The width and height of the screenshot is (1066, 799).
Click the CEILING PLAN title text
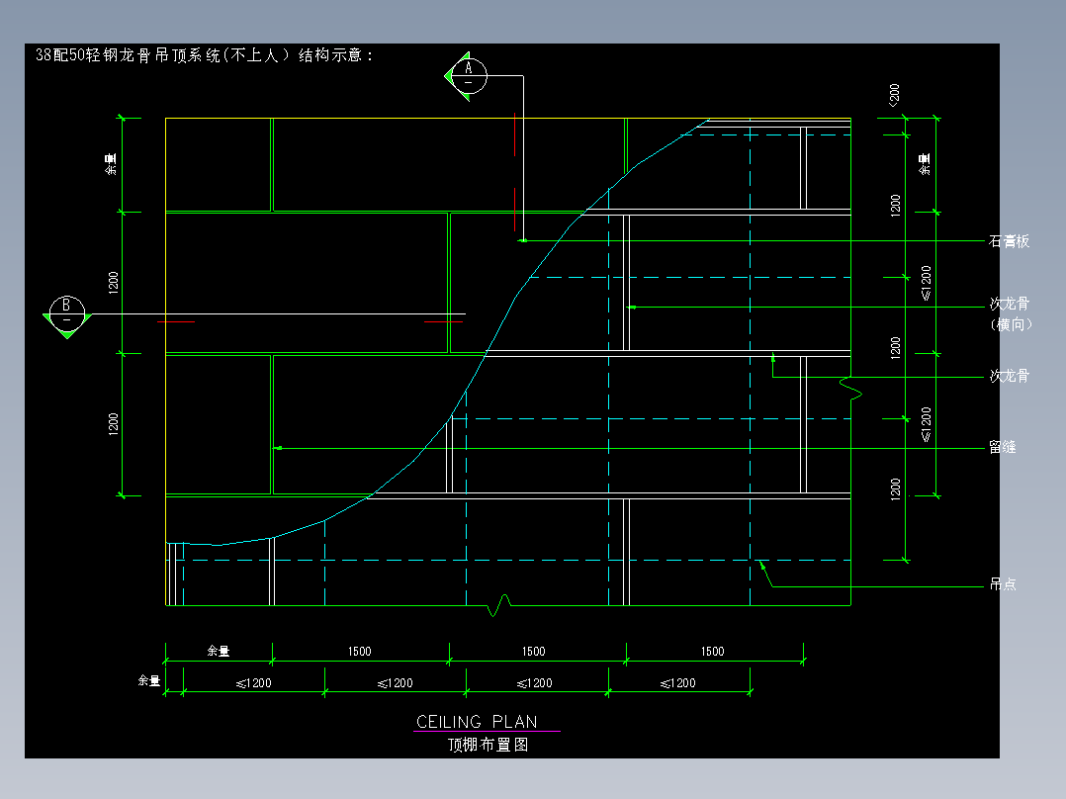point(477,722)
